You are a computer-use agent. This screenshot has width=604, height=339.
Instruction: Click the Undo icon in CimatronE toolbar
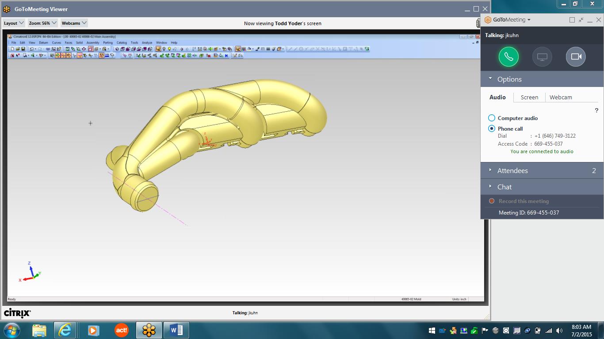31,49
